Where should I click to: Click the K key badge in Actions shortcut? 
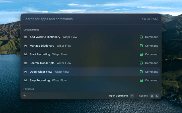click(x=157, y=96)
